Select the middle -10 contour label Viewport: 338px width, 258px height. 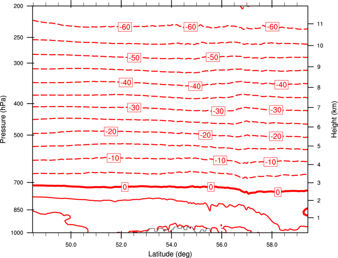coord(220,160)
